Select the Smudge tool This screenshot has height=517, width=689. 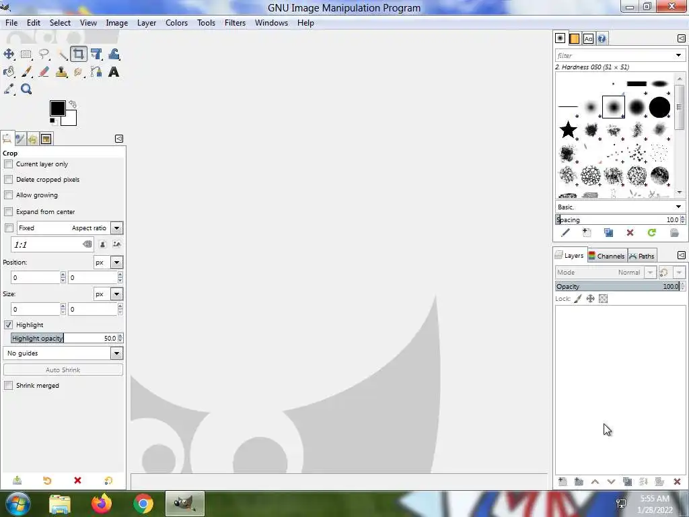(79, 71)
